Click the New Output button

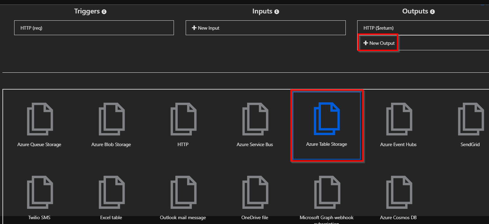379,43
